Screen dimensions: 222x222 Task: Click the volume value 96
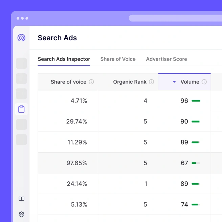[184, 101]
